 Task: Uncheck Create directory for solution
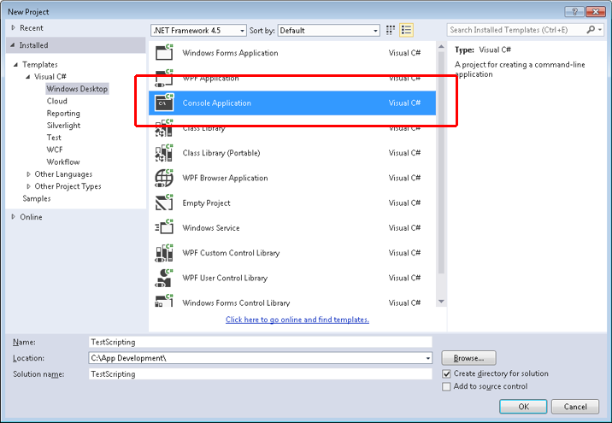[447, 373]
